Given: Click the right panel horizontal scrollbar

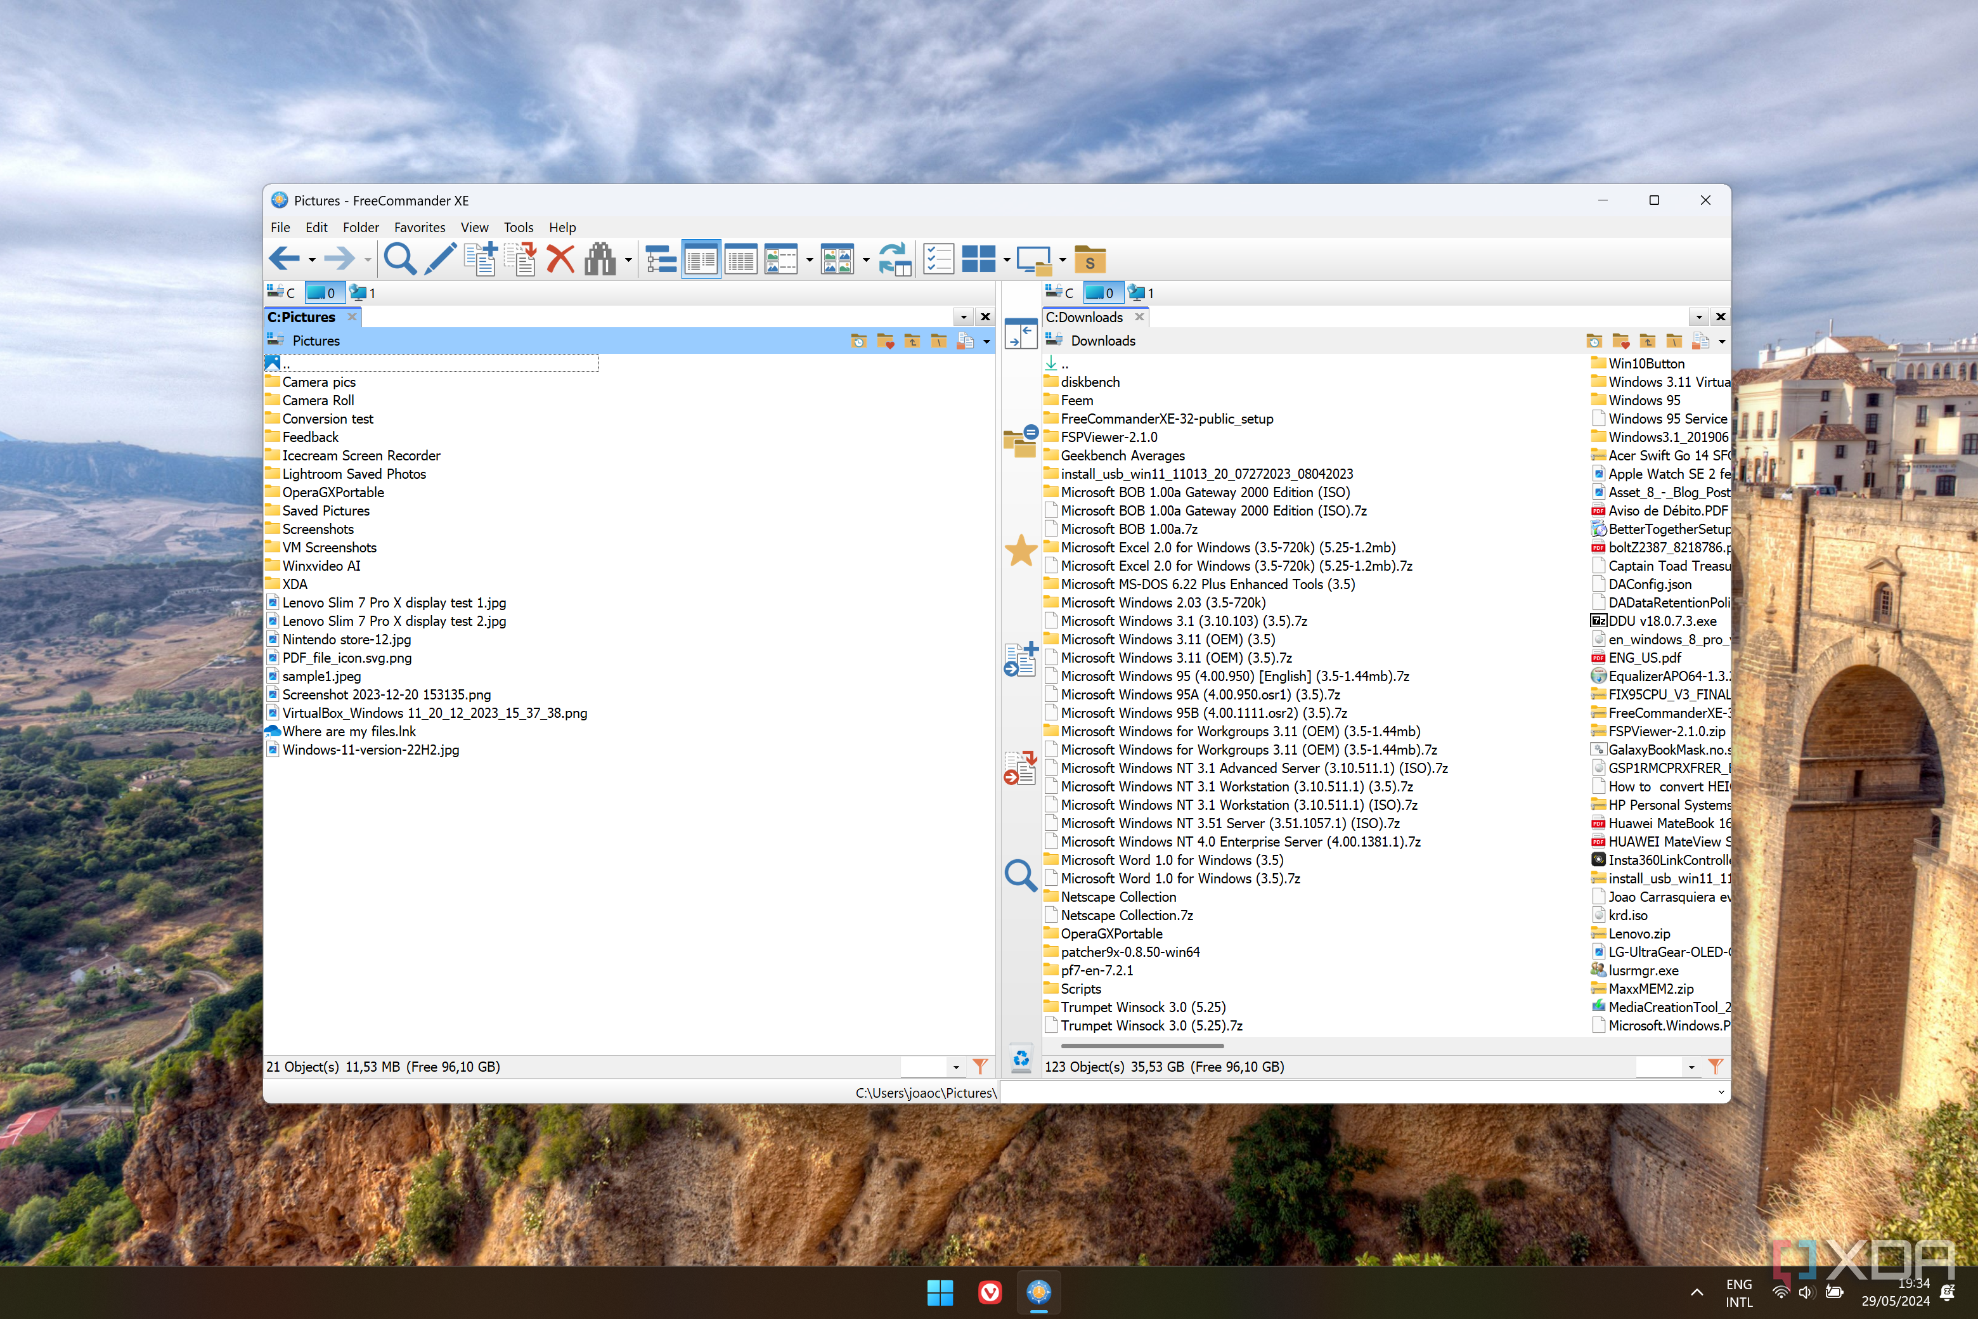Looking at the screenshot, I should tap(1142, 1046).
